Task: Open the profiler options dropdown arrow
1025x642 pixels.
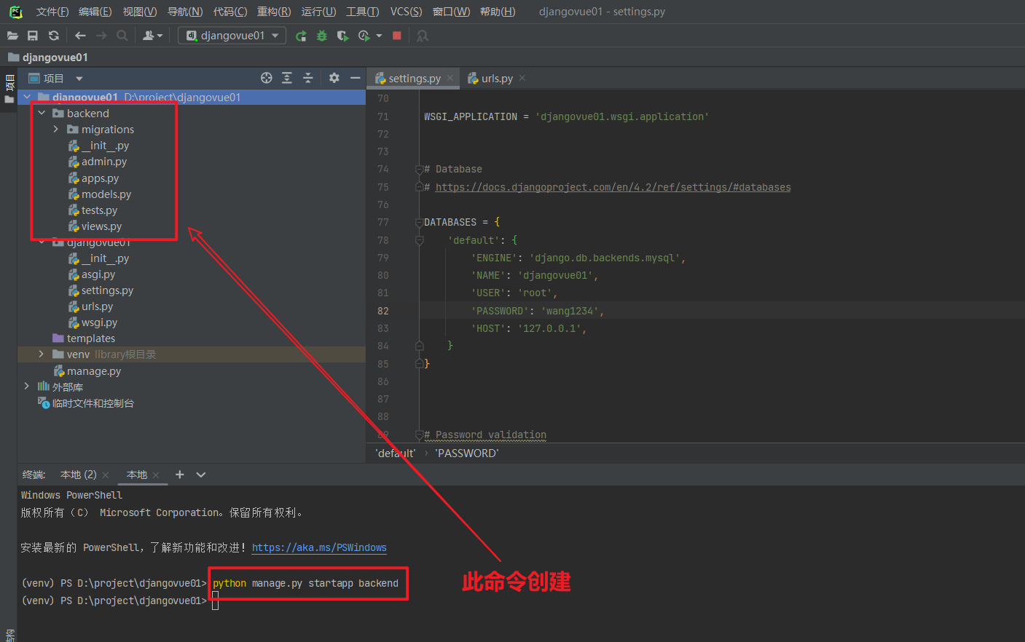Action: click(x=379, y=36)
